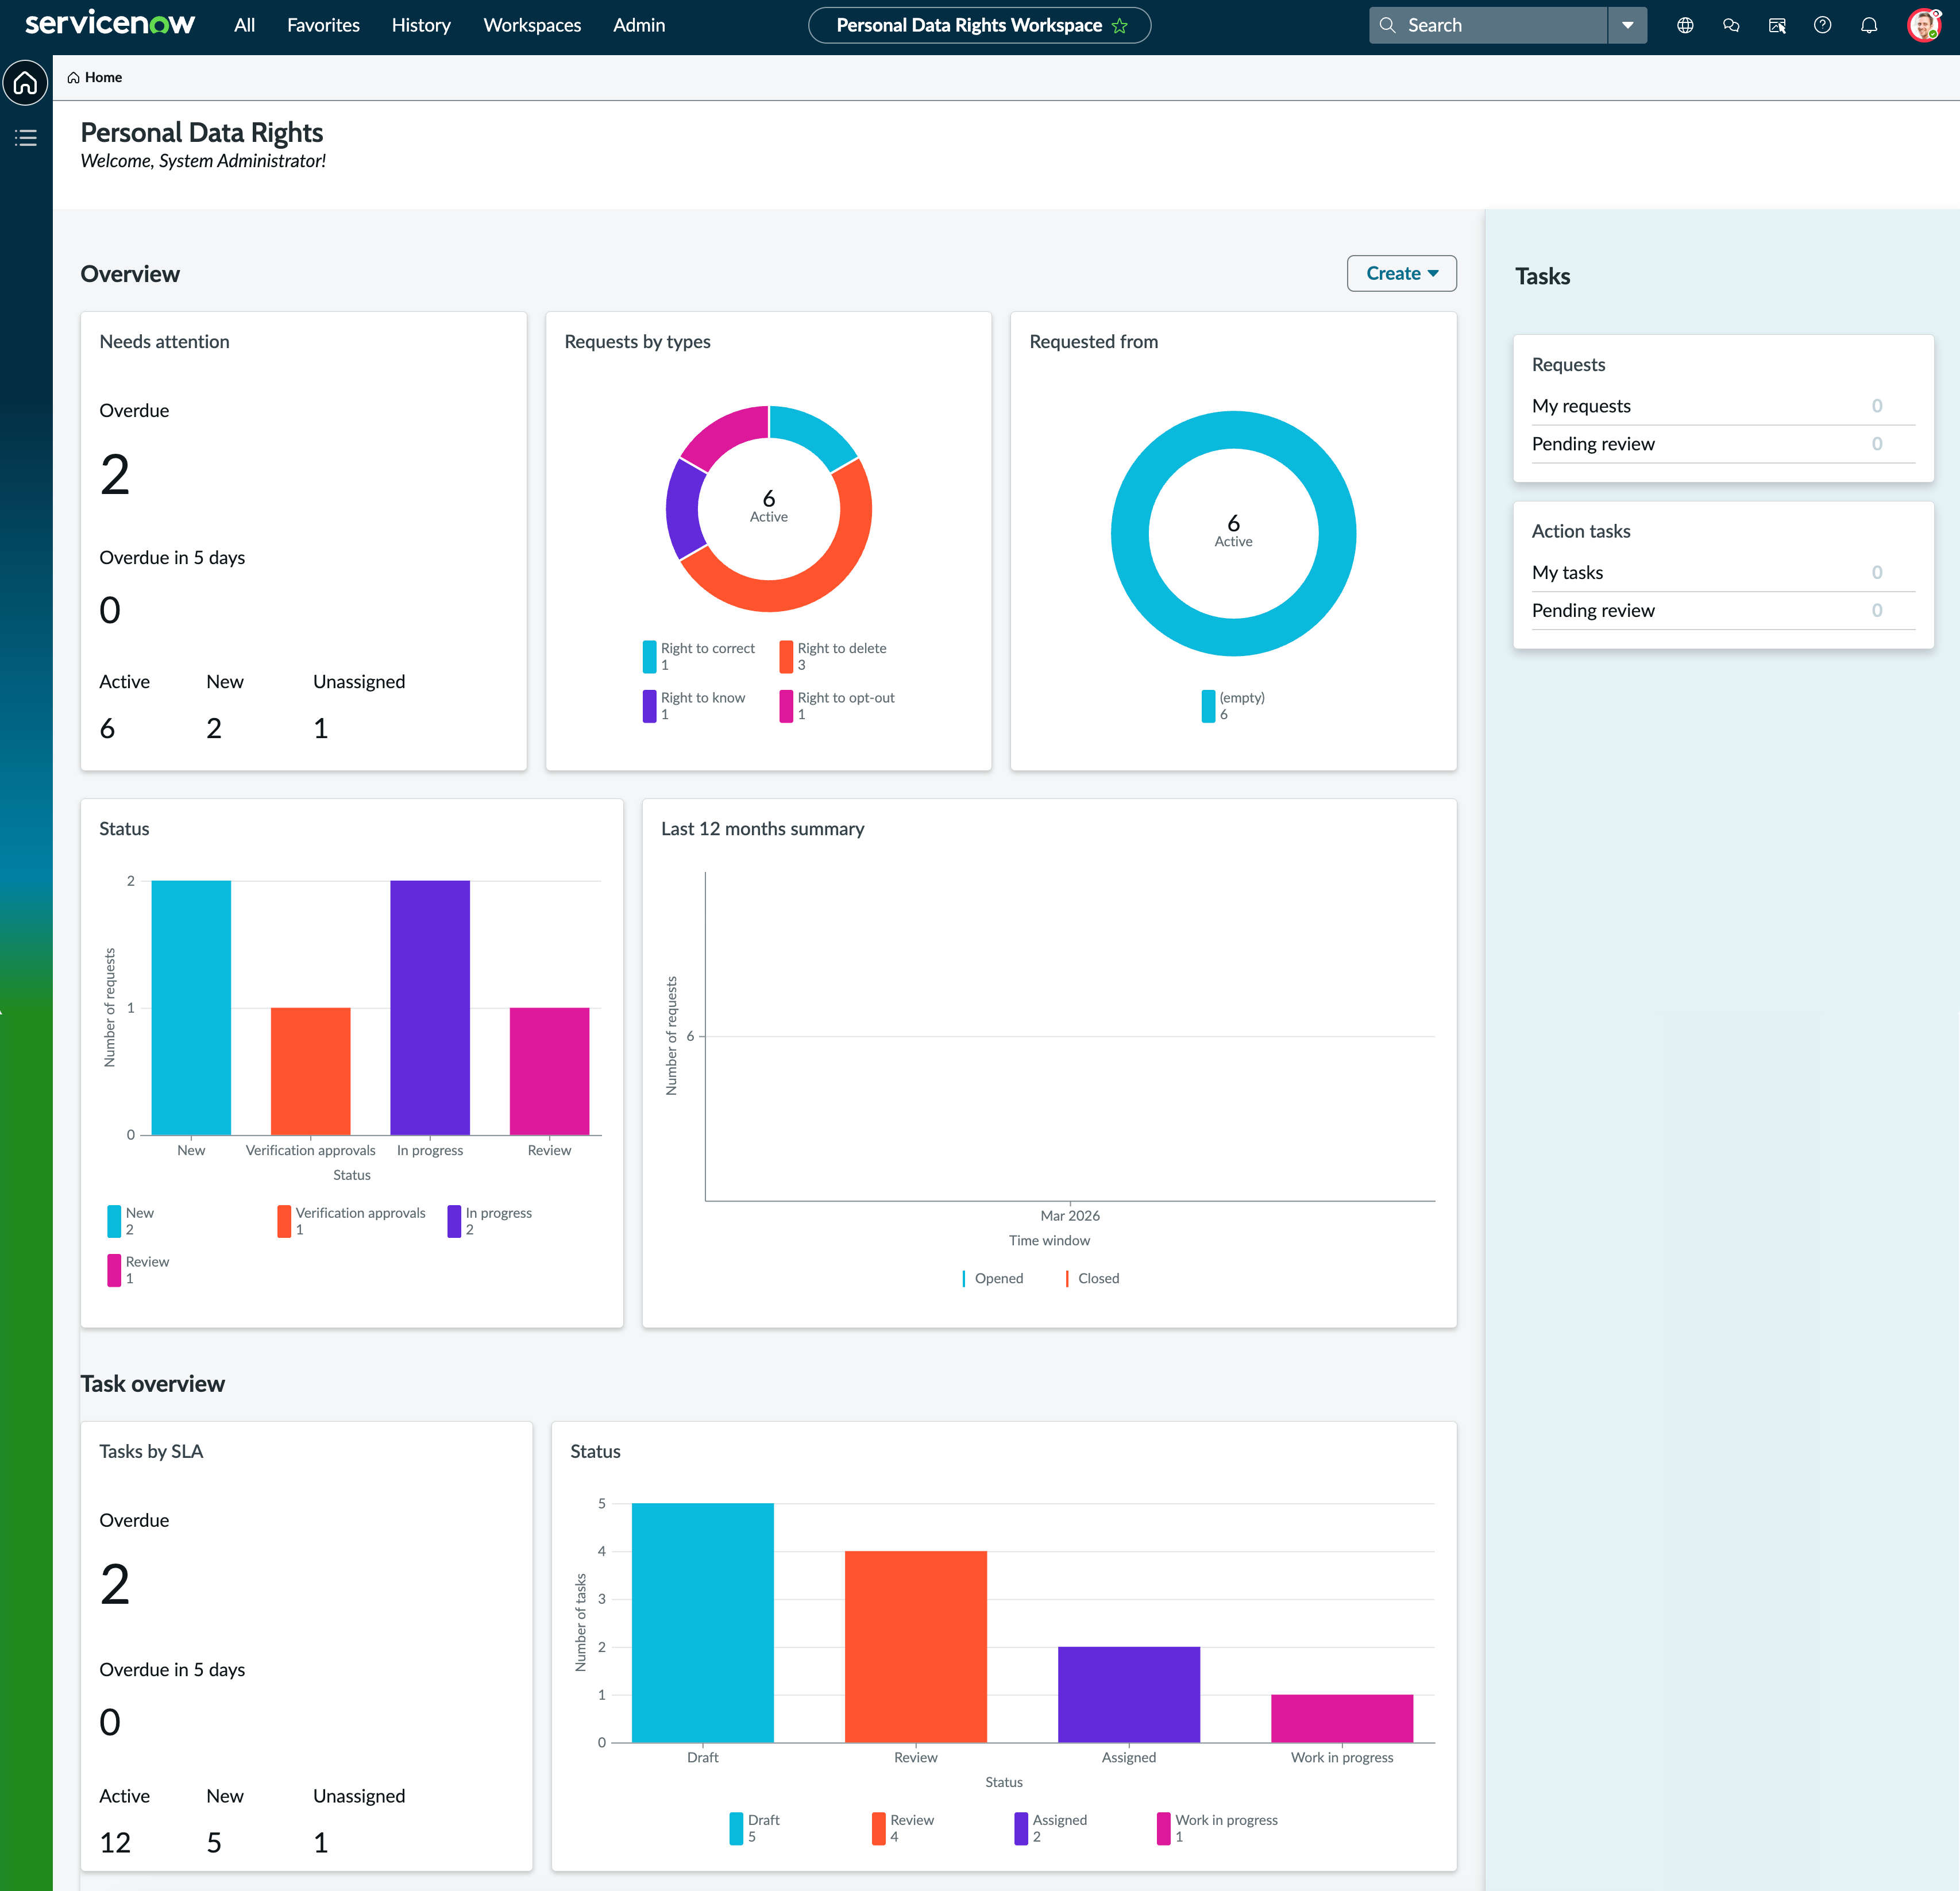Toggle Draft legend entry in task Status

[755, 1828]
